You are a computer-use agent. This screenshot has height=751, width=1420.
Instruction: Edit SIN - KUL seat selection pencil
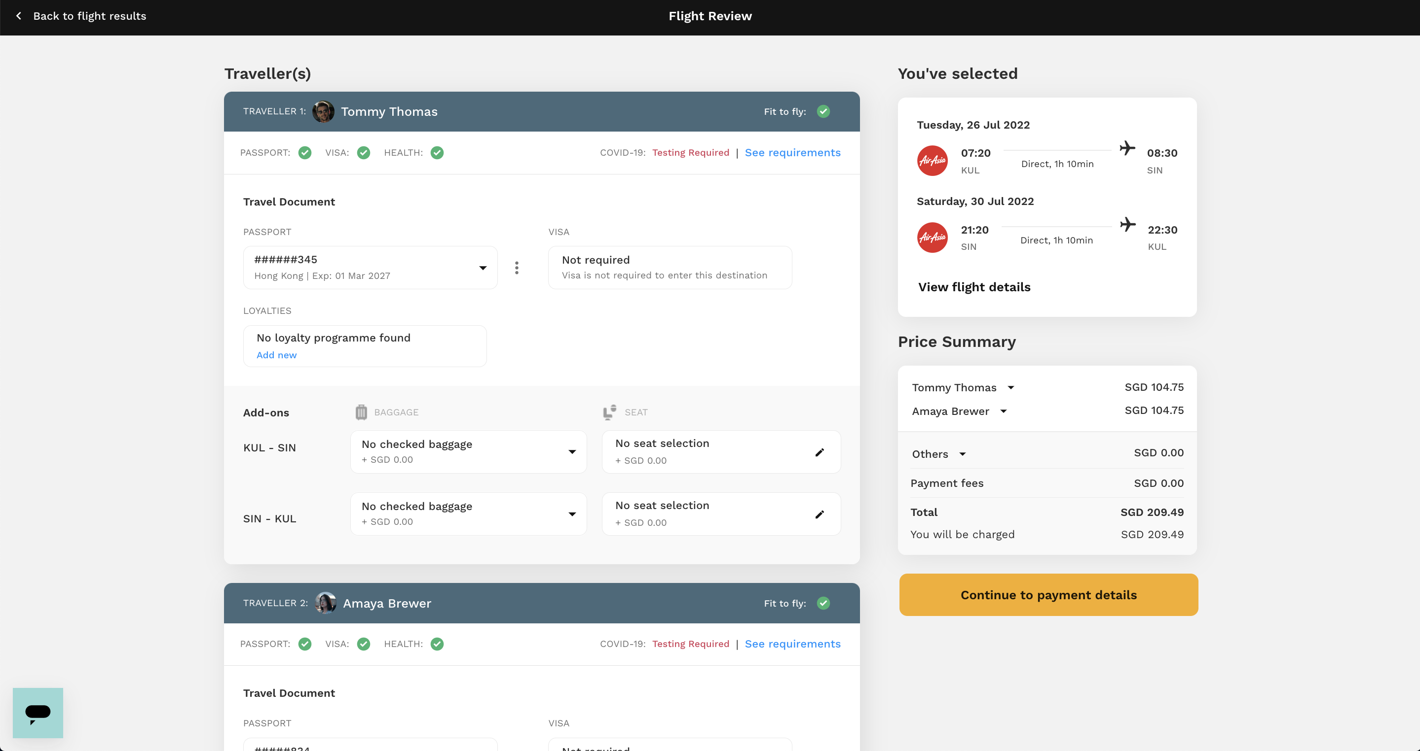point(820,515)
